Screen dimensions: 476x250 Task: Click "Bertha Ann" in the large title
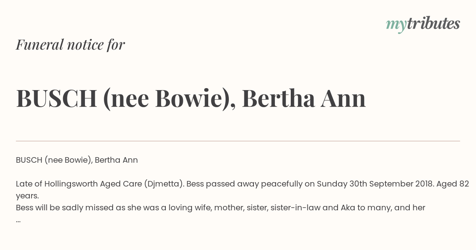(304, 98)
